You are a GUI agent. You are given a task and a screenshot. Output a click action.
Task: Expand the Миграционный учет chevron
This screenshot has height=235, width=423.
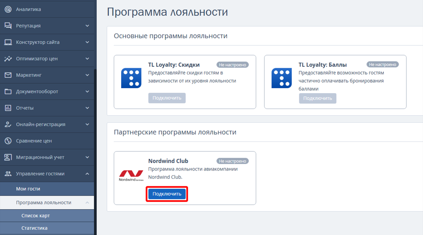tap(87, 157)
